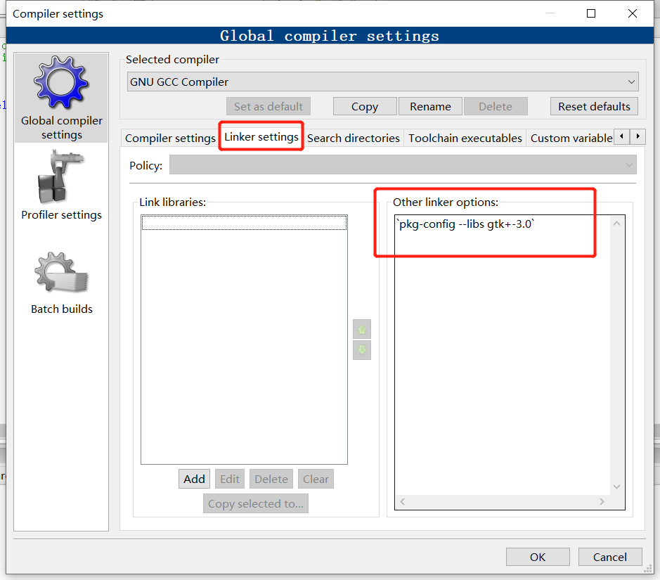Switch to the Compiler settings tab
Screen dimensions: 660x580
tap(169, 138)
